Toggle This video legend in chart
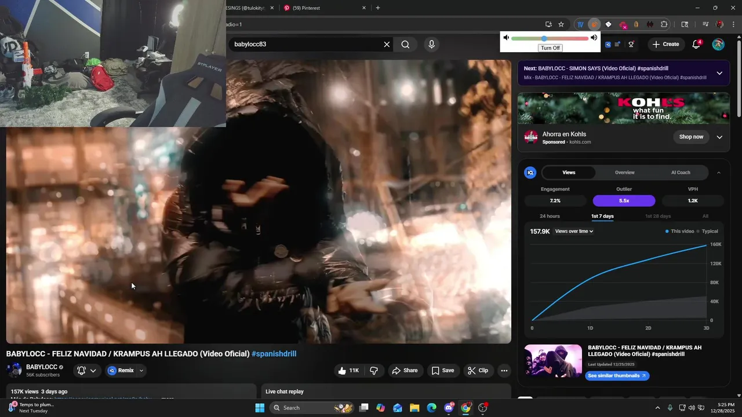Screen dimensions: 742x417 (680, 232)
